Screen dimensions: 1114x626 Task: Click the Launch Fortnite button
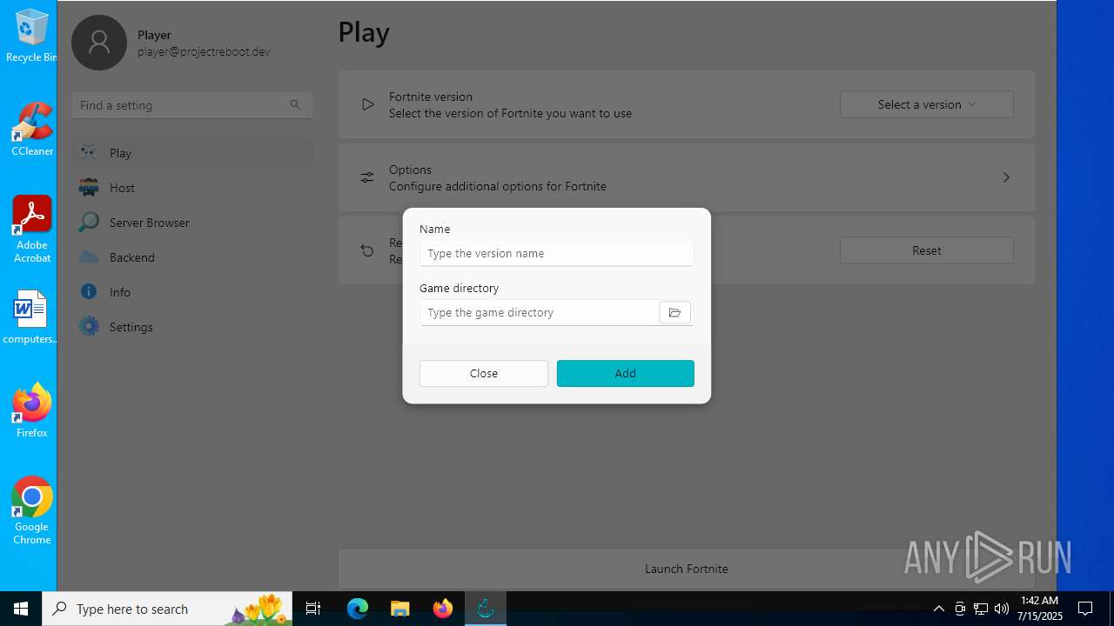pos(687,569)
